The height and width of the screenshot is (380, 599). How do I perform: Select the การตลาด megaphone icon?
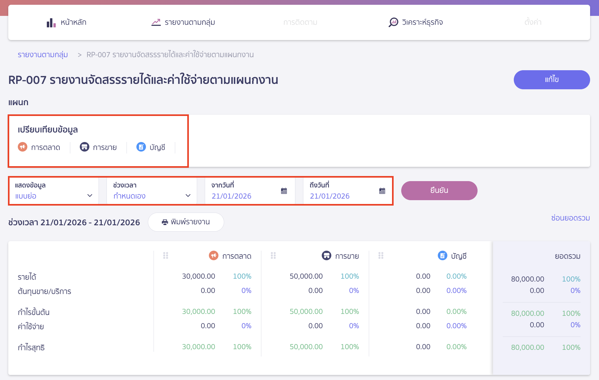[x=23, y=147]
